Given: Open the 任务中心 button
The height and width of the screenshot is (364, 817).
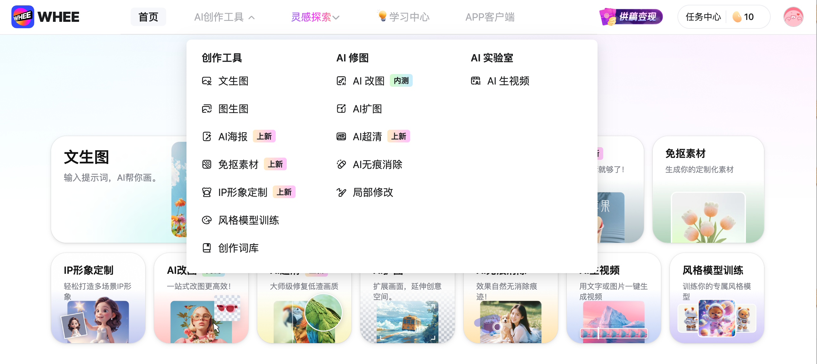Looking at the screenshot, I should (703, 17).
